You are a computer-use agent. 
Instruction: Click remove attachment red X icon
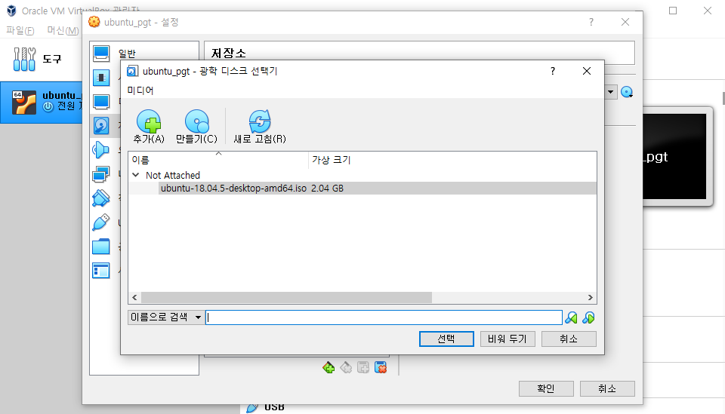coord(381,367)
